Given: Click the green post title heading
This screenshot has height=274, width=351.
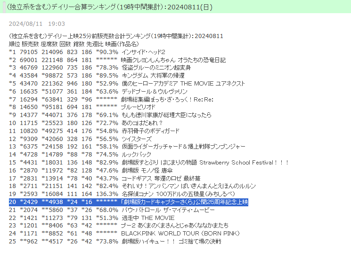Looking at the screenshot, I should (110, 7).
